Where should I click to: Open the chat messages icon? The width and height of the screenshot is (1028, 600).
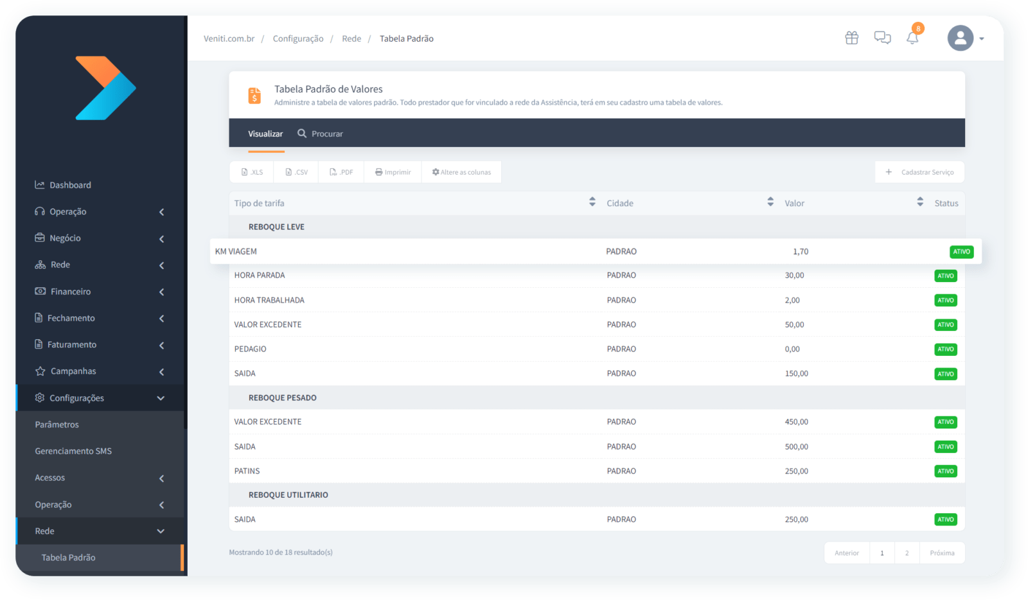tap(882, 38)
